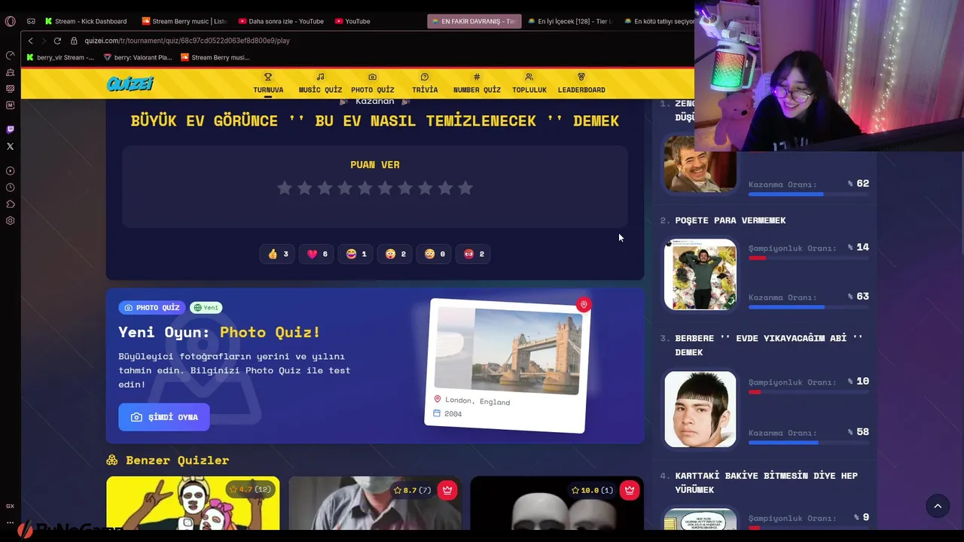This screenshot has width=964, height=542.
Task: Open the Topluluk menu item
Action: point(529,84)
